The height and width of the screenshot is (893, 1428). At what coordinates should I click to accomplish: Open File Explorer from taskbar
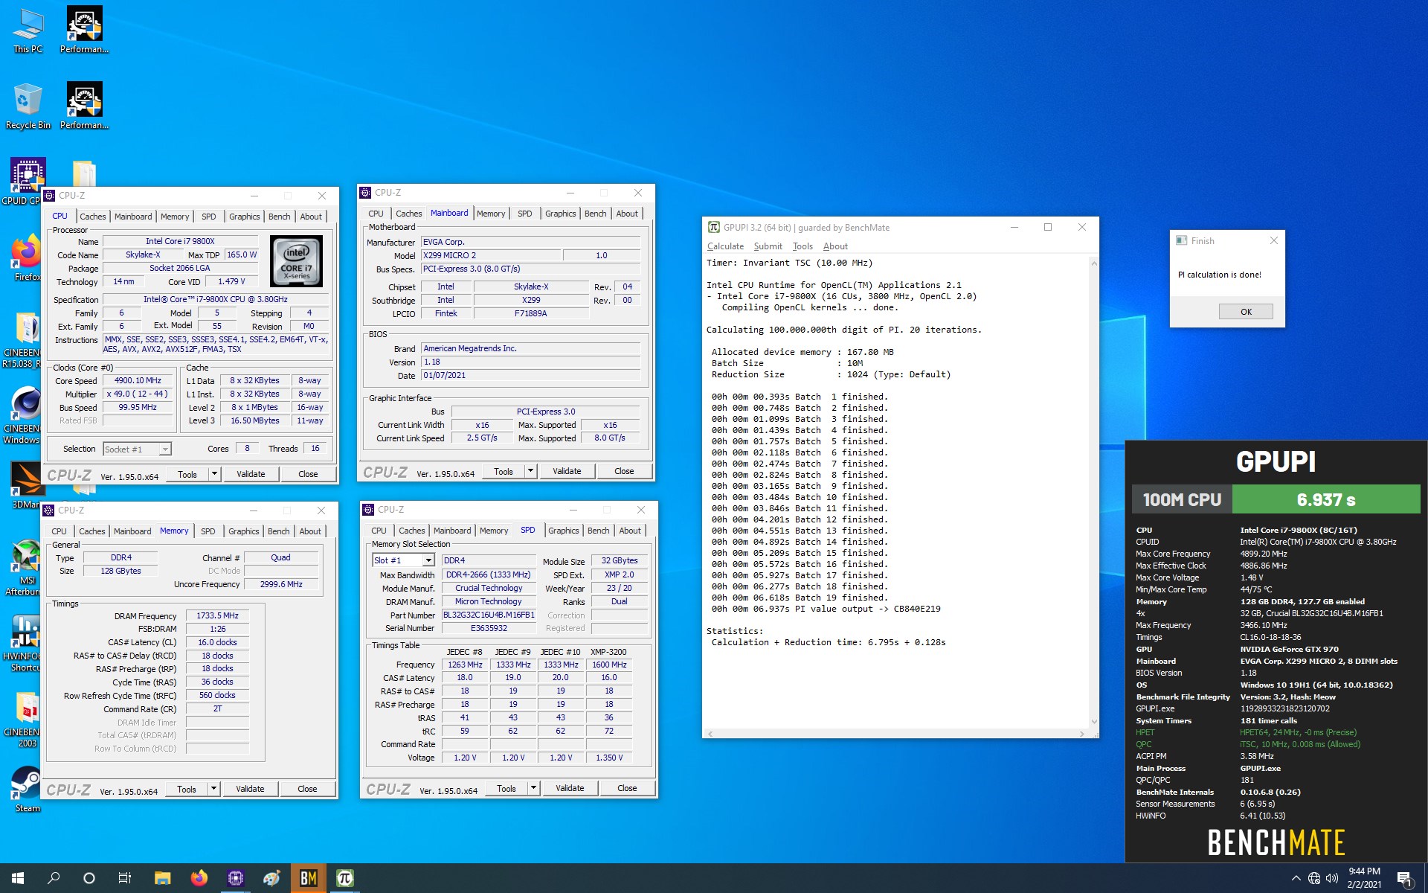(x=162, y=878)
